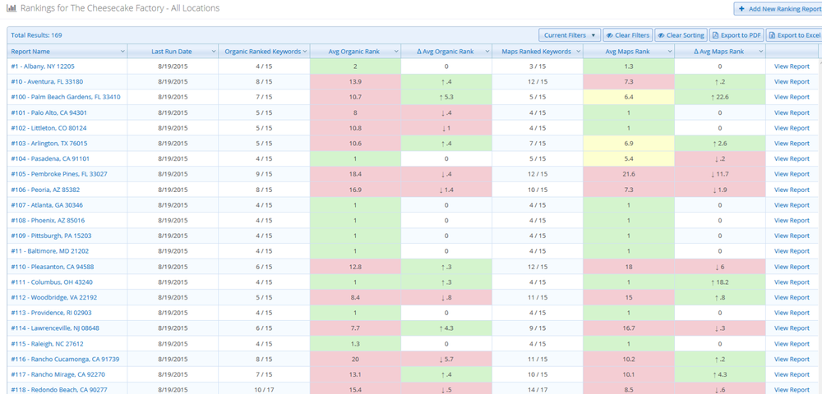Click View Report for Albany, NY row

pyautogui.click(x=792, y=66)
